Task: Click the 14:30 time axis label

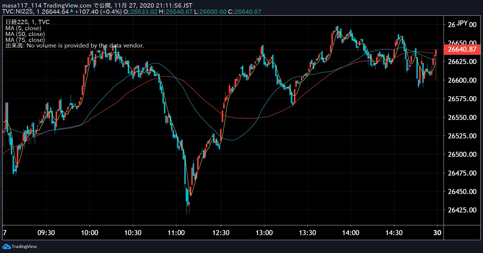Action: tap(394, 233)
